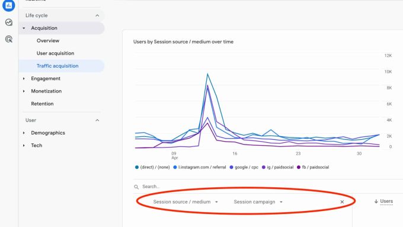
Task: Select Traffic acquisition report
Action: click(57, 66)
